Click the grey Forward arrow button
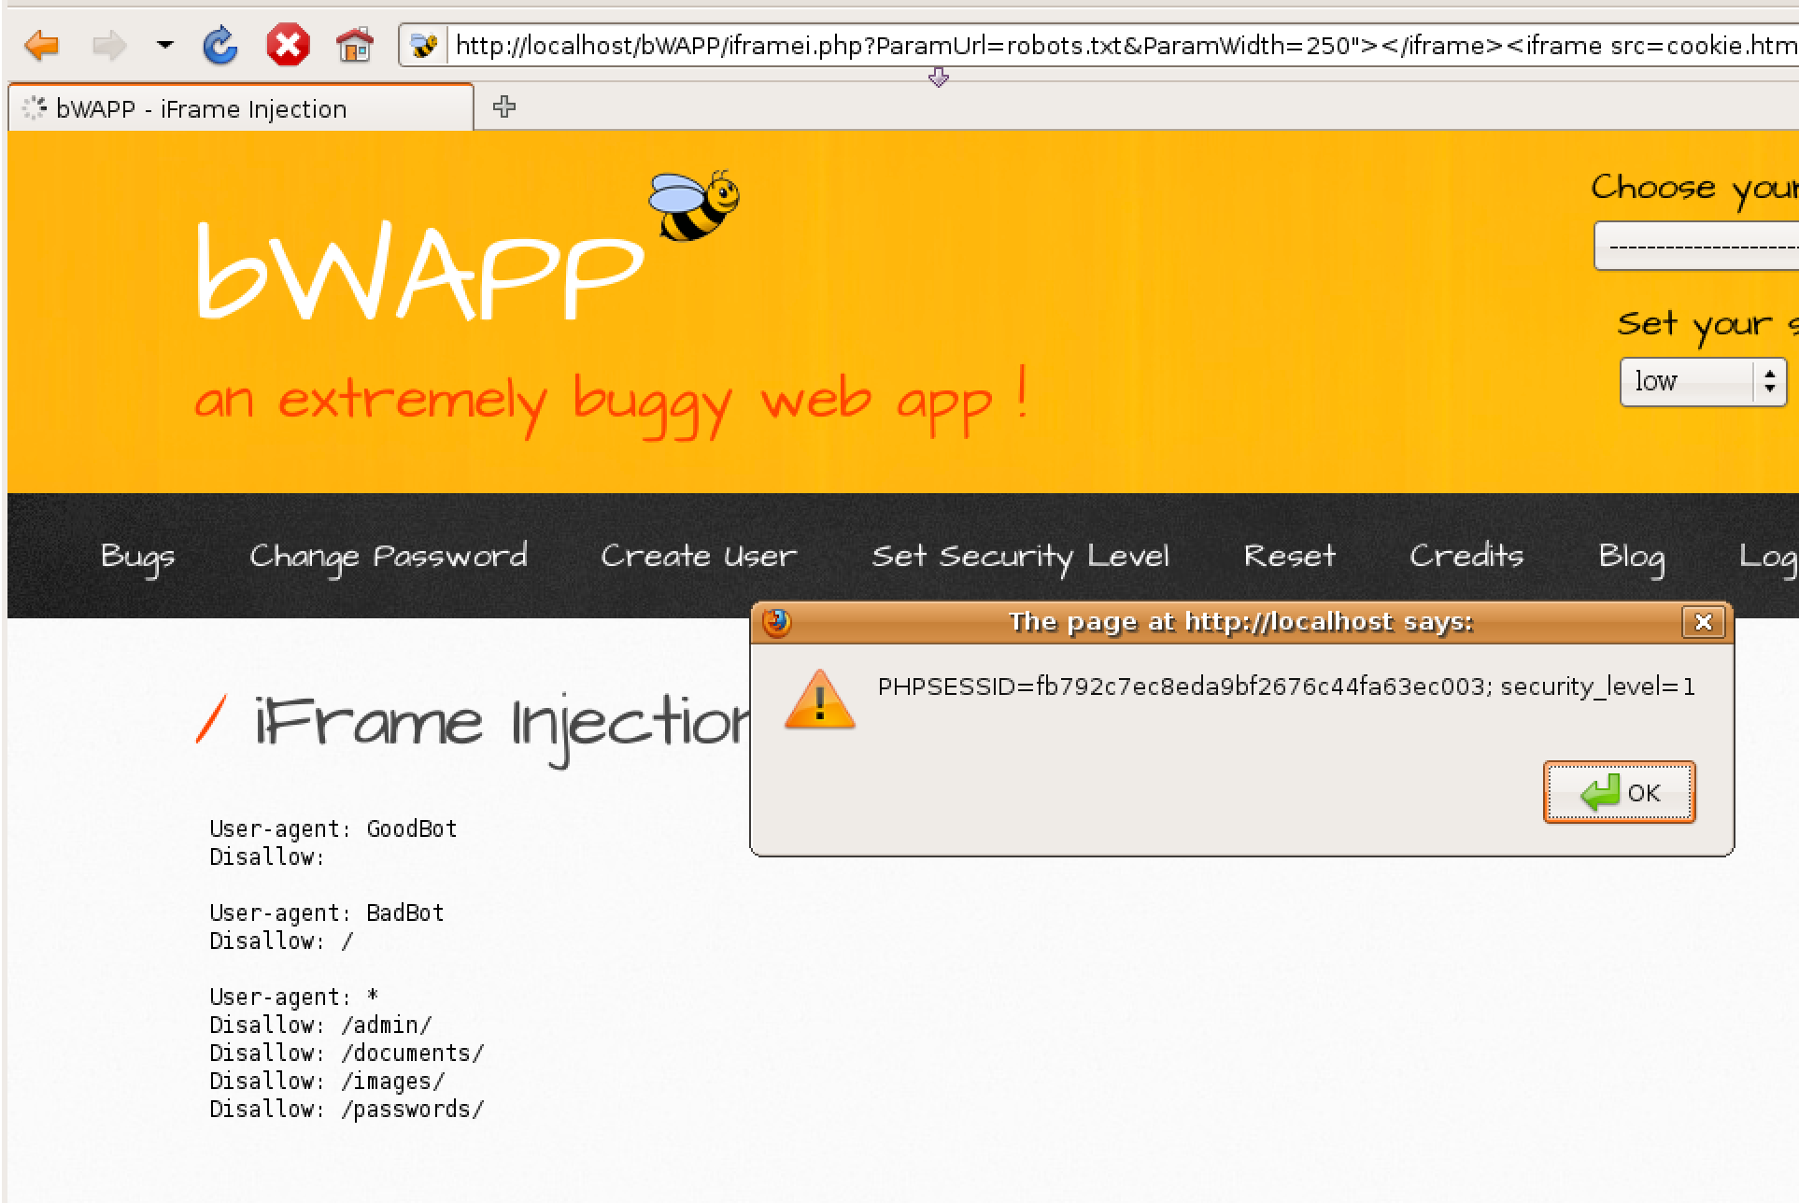The height and width of the screenshot is (1203, 1799). point(109,45)
